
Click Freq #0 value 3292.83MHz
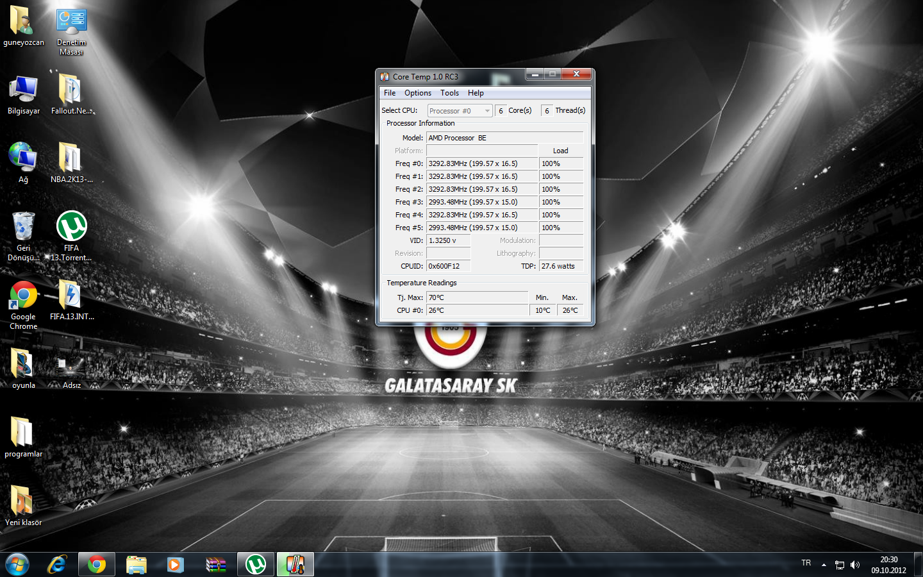482,163
